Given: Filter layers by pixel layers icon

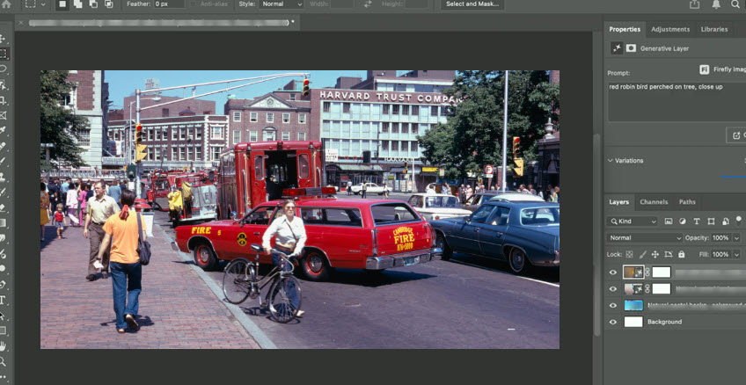Looking at the screenshot, I should click(669, 221).
